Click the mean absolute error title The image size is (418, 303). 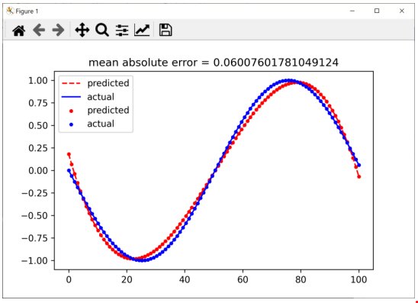coord(214,63)
